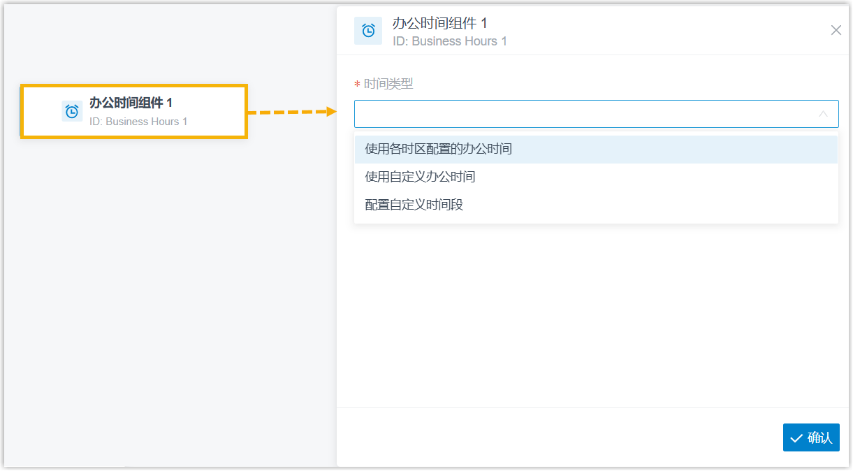The height and width of the screenshot is (471, 853).
Task: Collapse the 时间类型 dropdown using its arrow
Action: [x=823, y=114]
